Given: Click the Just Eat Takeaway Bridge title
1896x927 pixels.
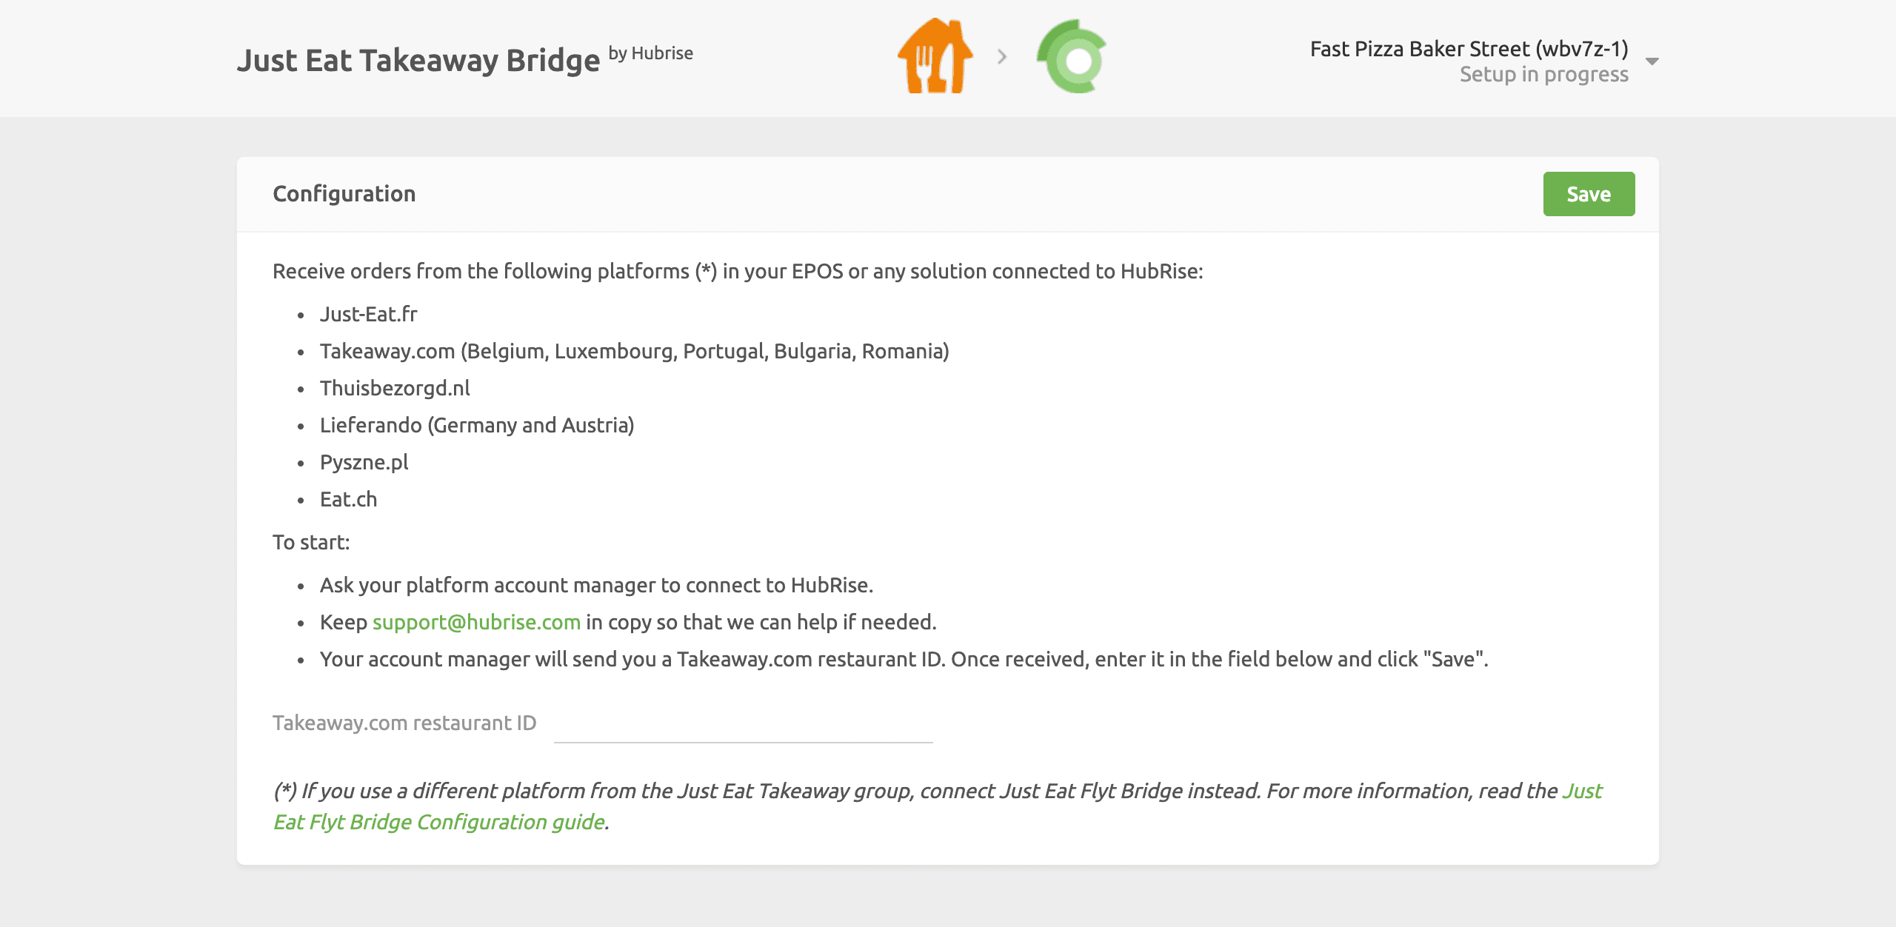Looking at the screenshot, I should tap(418, 61).
